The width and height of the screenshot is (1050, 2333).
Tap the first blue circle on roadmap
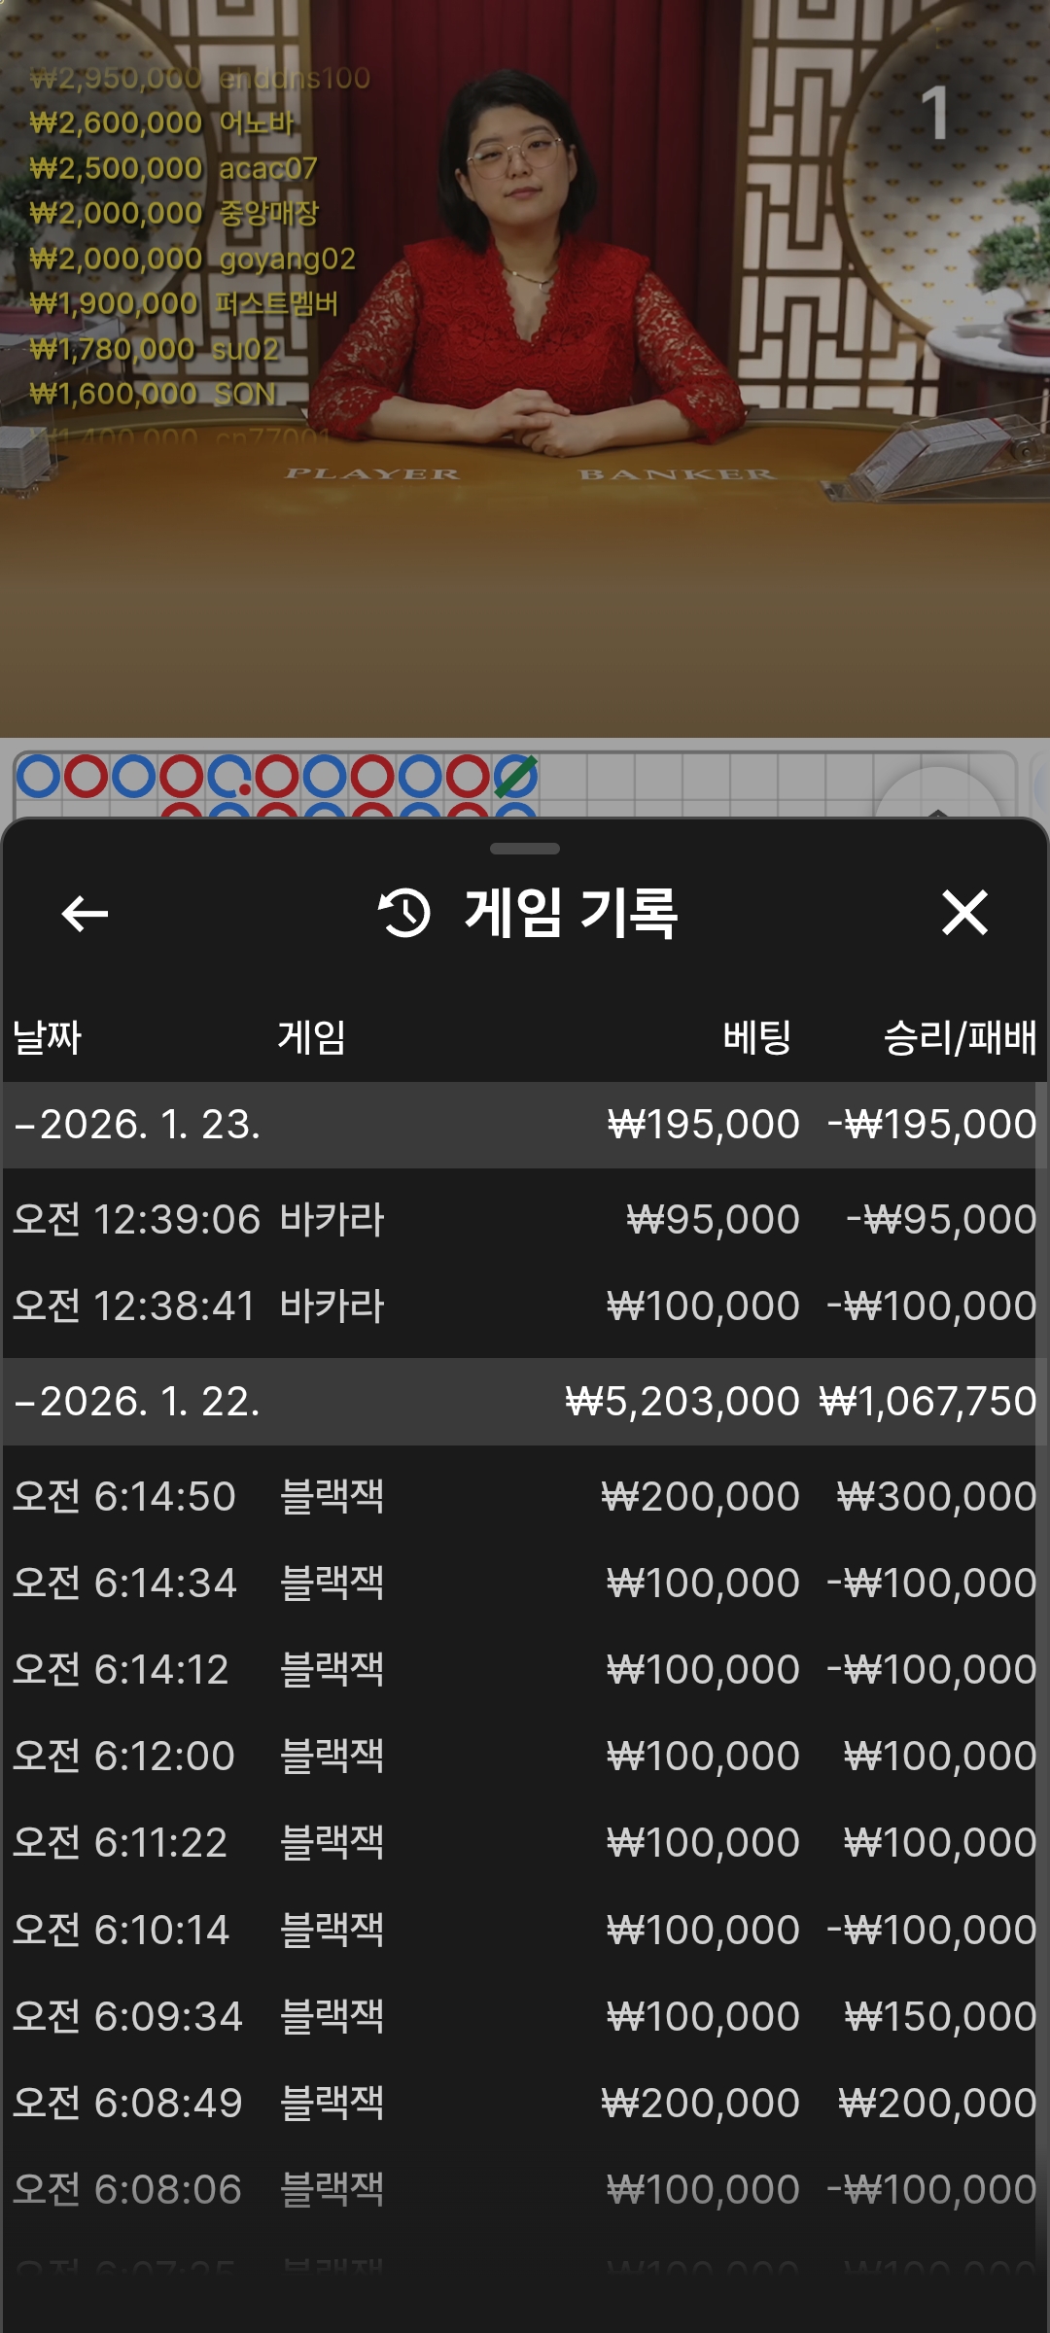(x=39, y=777)
